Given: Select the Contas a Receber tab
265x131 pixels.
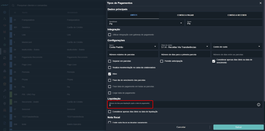Looking at the screenshot, I should coord(237,15).
